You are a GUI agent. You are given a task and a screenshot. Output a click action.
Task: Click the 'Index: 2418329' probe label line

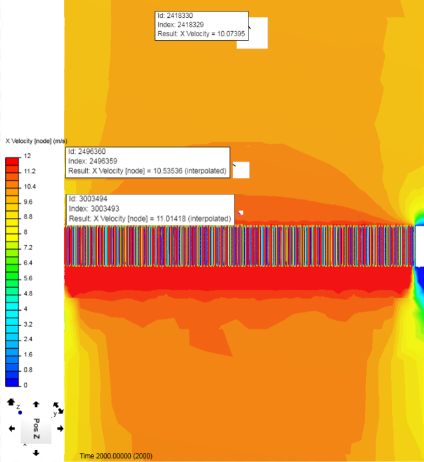coord(181,25)
